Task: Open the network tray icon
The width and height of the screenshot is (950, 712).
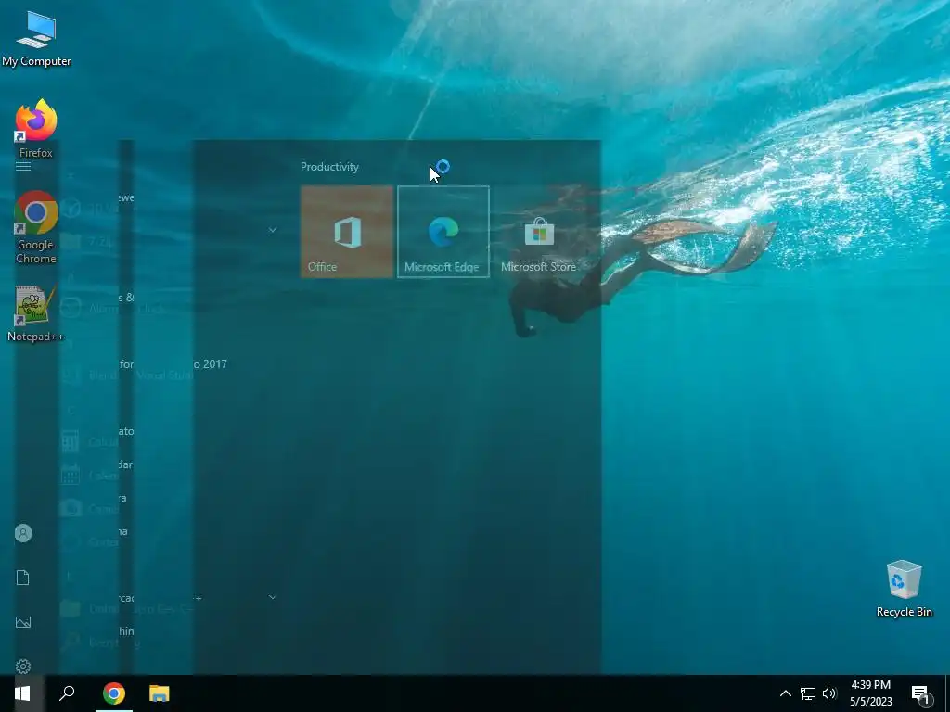Action: click(x=808, y=693)
